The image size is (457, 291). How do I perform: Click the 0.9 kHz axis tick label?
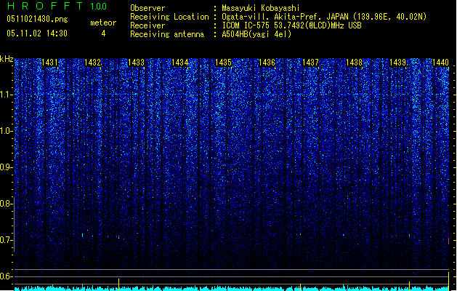pos(7,167)
